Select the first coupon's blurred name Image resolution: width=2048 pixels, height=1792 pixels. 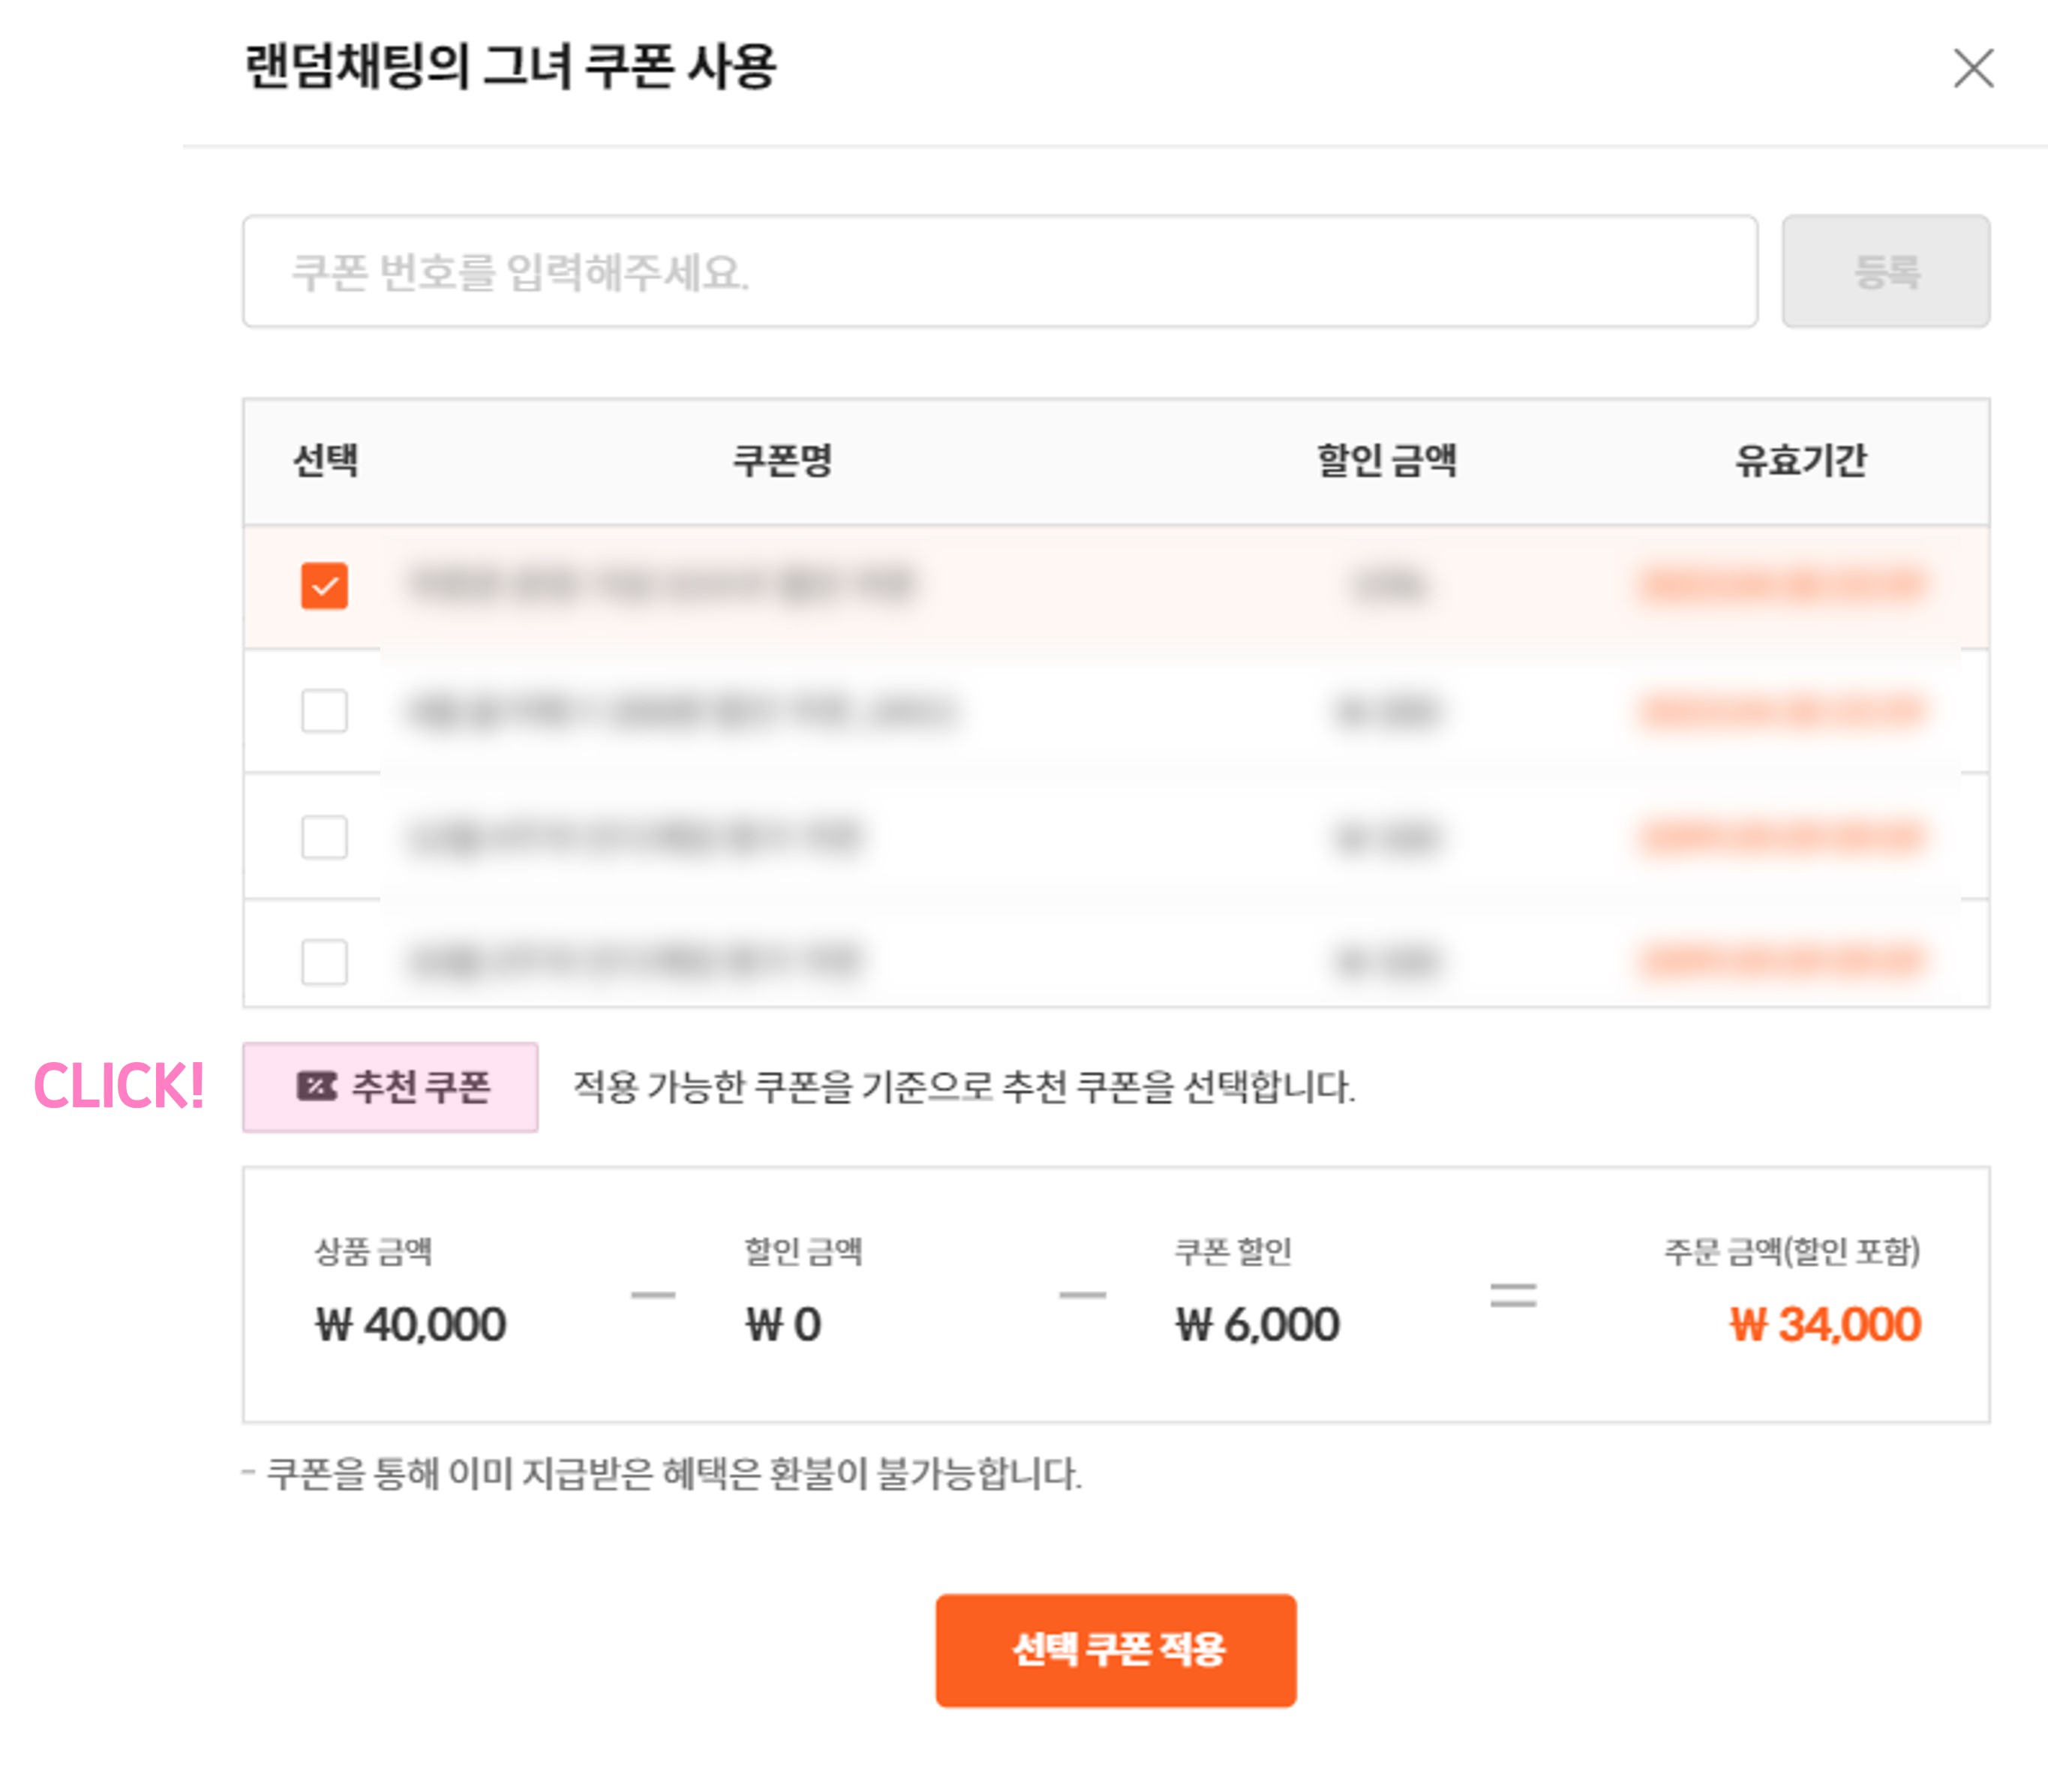click(662, 585)
